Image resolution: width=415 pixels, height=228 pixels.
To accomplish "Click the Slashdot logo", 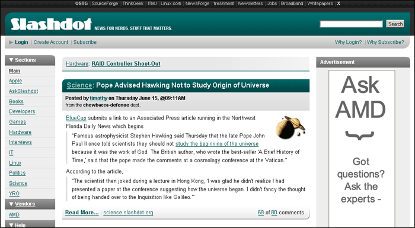I will (x=51, y=24).
